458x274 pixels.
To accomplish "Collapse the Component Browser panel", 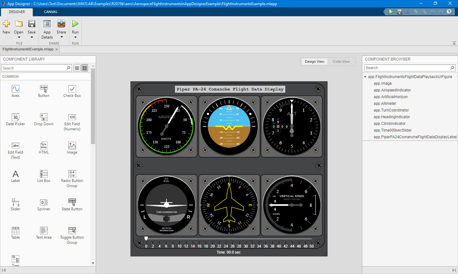I will coord(454,270).
